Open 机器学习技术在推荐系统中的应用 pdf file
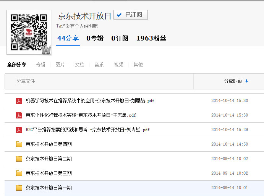Image resolution: width=264 pixels, height=196 pixels. pos(90,101)
